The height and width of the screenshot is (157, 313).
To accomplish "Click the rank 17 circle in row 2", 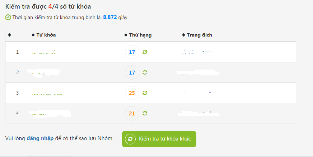I will (x=132, y=72).
